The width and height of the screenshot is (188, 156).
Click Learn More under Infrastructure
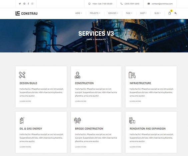click(135, 101)
